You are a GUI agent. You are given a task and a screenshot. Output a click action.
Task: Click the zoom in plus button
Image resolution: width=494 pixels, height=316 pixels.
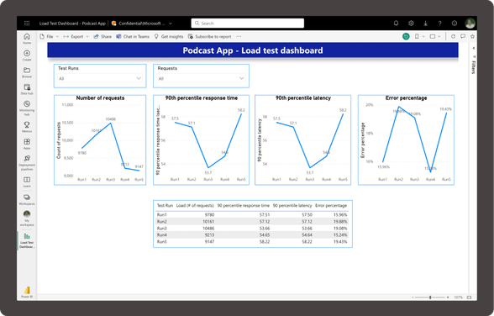pos(448,298)
